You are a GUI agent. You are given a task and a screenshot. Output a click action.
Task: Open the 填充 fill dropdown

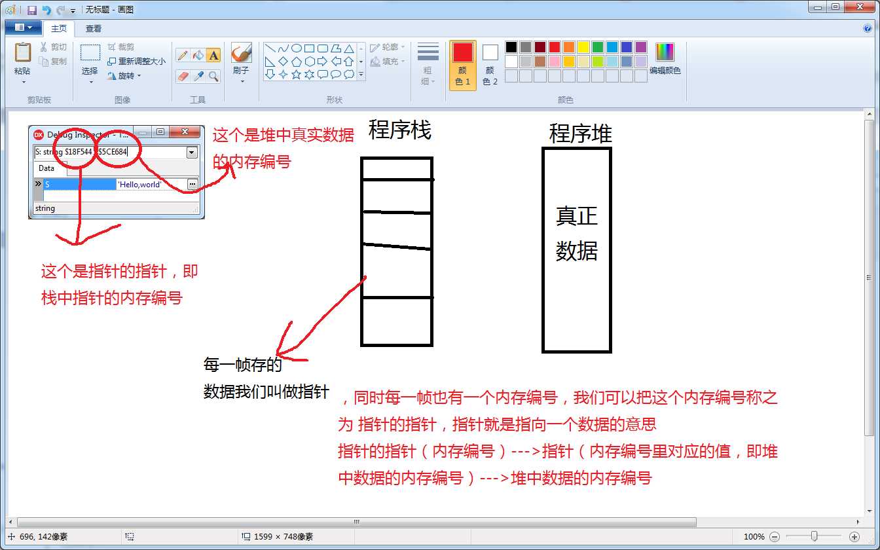(388, 61)
